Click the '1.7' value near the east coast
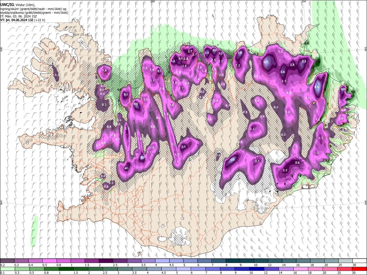The image size is (367, 275). (321, 138)
